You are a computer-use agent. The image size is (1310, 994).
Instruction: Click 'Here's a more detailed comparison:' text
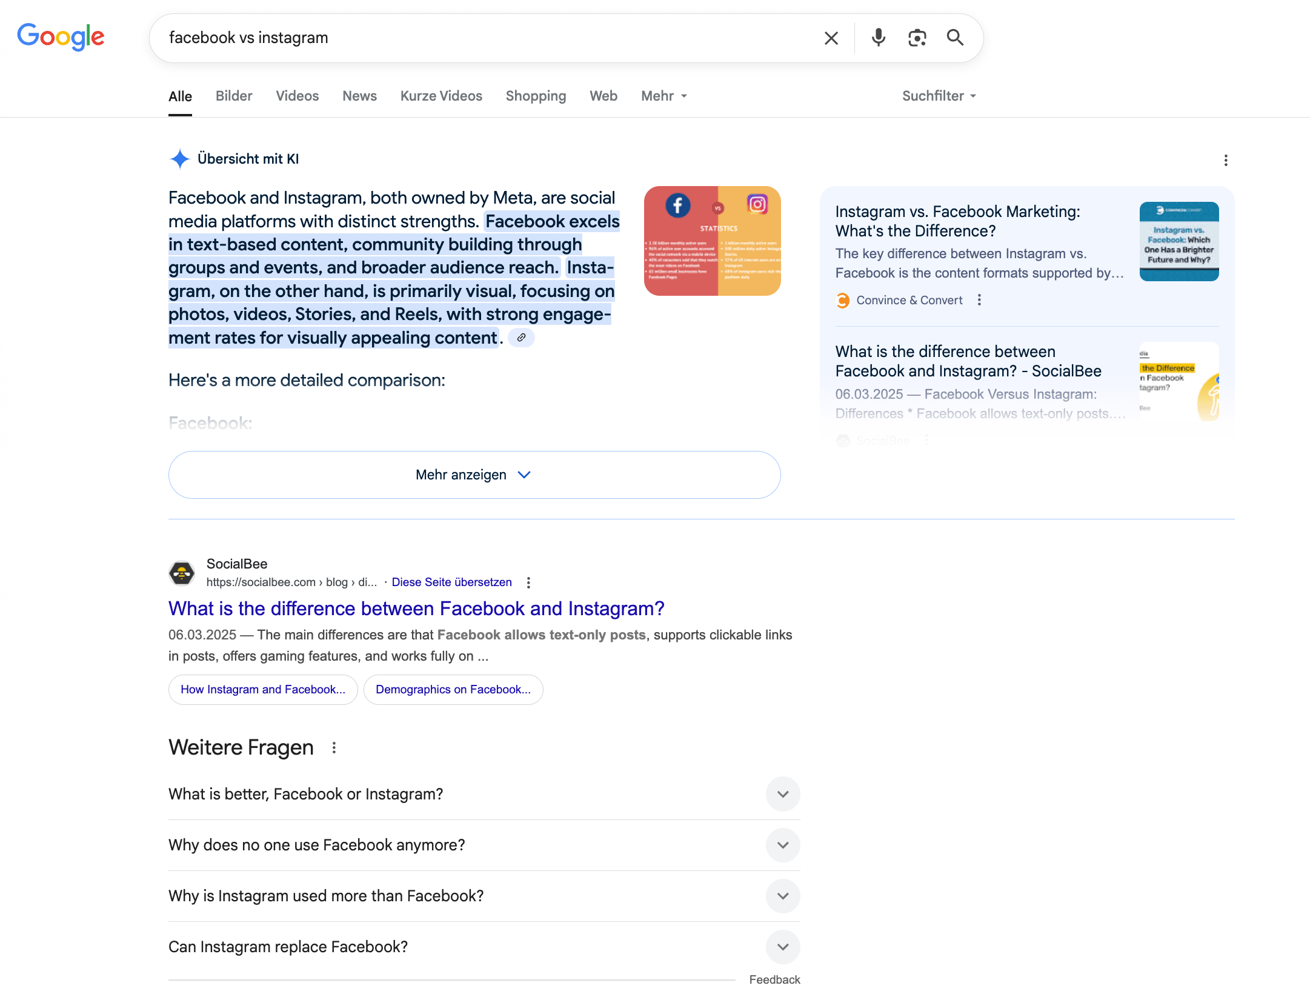(307, 381)
